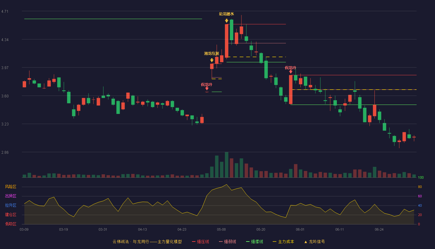The height and width of the screenshot is (249, 435).
Task: Click the blue 40 indicator scale value
Action: [x=420, y=205]
